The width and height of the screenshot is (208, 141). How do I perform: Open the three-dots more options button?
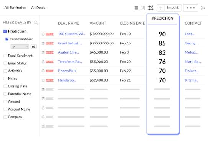(191, 8)
